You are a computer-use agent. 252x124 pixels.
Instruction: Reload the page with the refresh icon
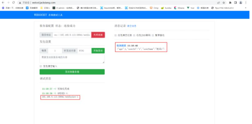pos(14,3)
